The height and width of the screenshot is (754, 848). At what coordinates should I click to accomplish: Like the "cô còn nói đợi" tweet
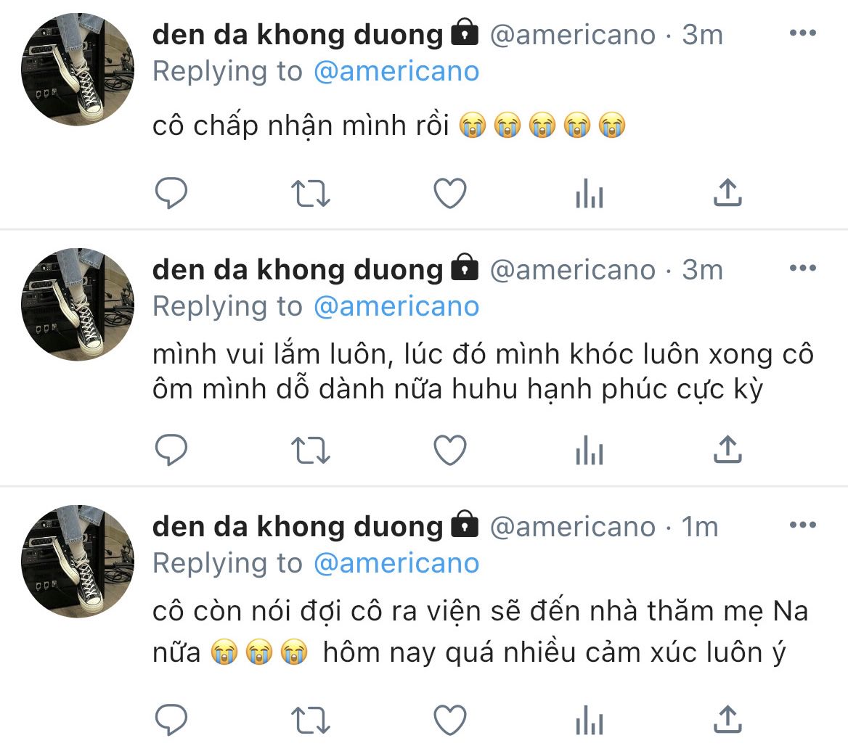pyautogui.click(x=449, y=720)
